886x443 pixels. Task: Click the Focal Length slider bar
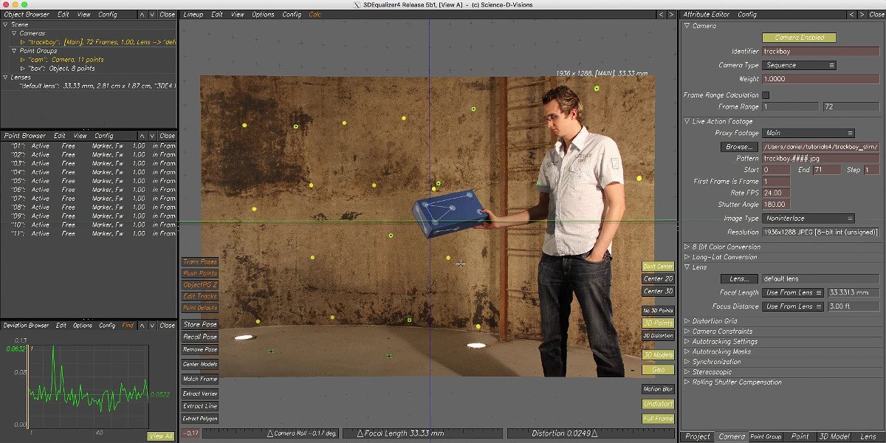(x=423, y=433)
